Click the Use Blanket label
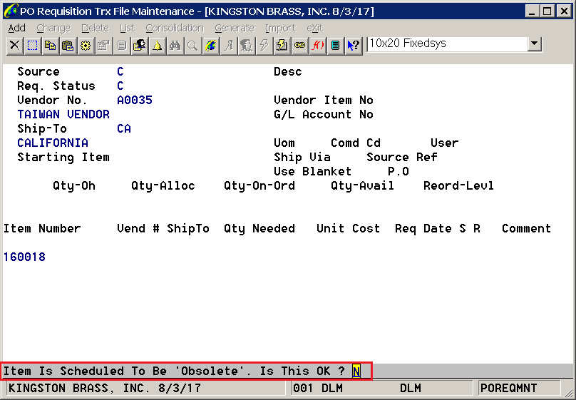 (x=313, y=172)
